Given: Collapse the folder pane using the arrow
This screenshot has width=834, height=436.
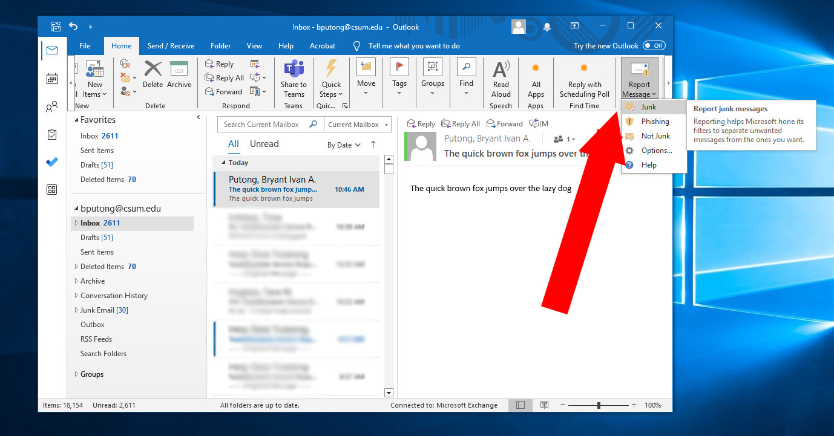Looking at the screenshot, I should [199, 117].
